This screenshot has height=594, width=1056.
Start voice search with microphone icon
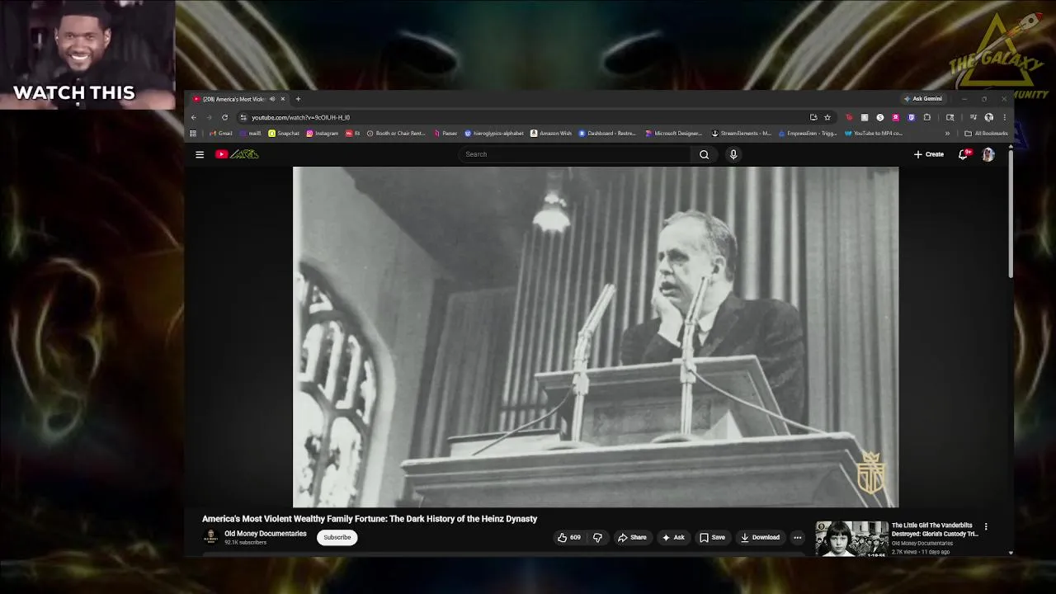click(733, 154)
